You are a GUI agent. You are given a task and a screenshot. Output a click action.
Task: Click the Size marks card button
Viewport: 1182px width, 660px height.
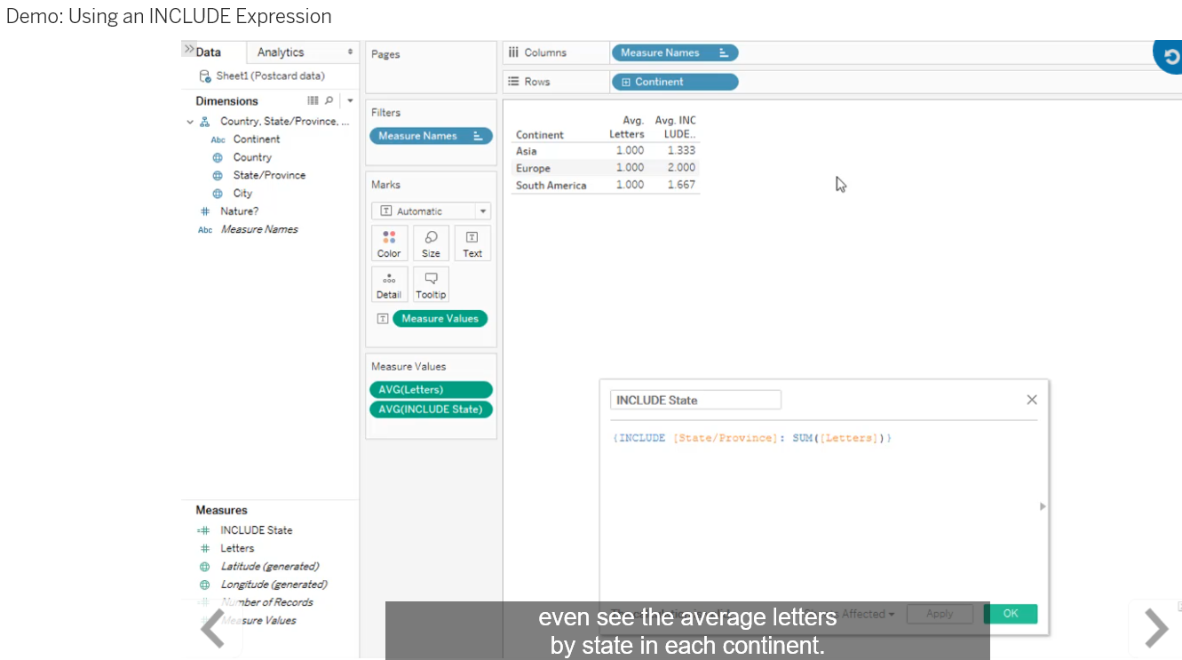pyautogui.click(x=431, y=243)
